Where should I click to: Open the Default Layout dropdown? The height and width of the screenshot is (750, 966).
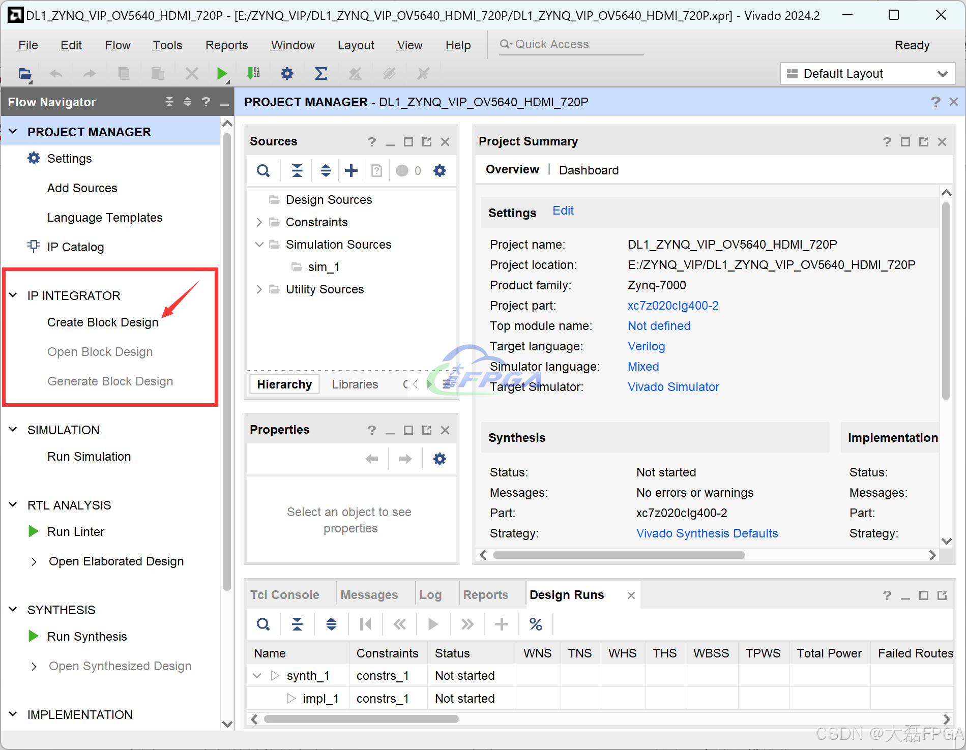(x=867, y=74)
